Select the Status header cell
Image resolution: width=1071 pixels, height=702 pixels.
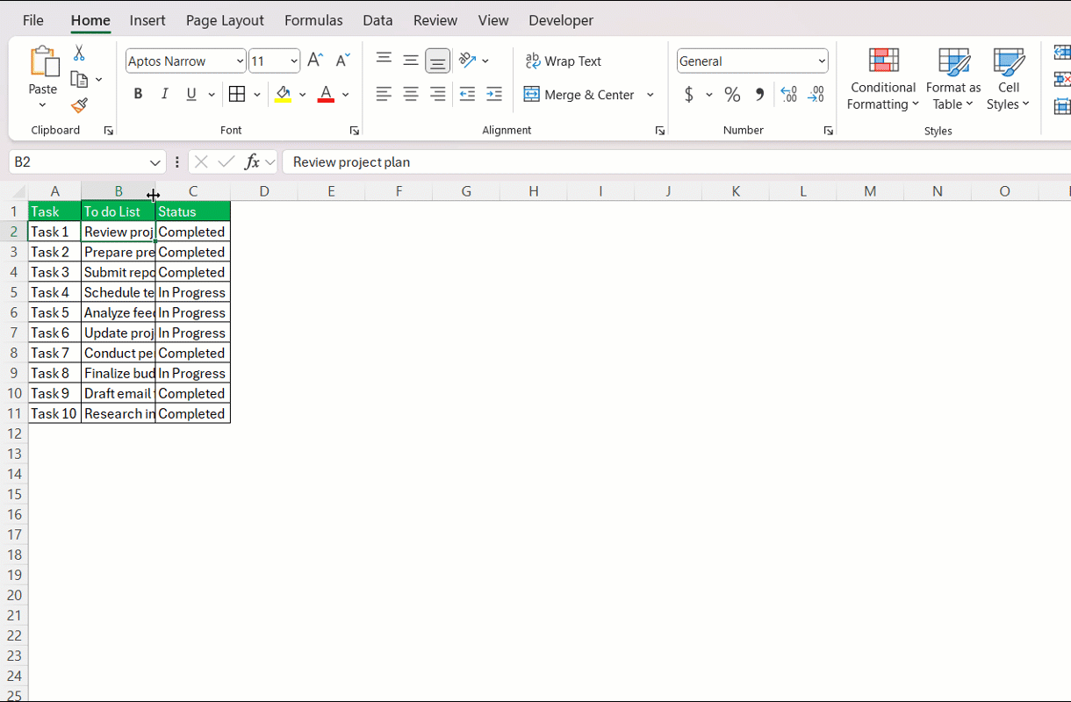coord(192,211)
